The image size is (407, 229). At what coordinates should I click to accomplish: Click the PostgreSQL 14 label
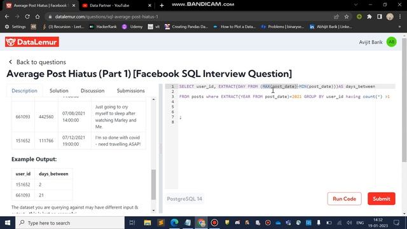pos(184,198)
